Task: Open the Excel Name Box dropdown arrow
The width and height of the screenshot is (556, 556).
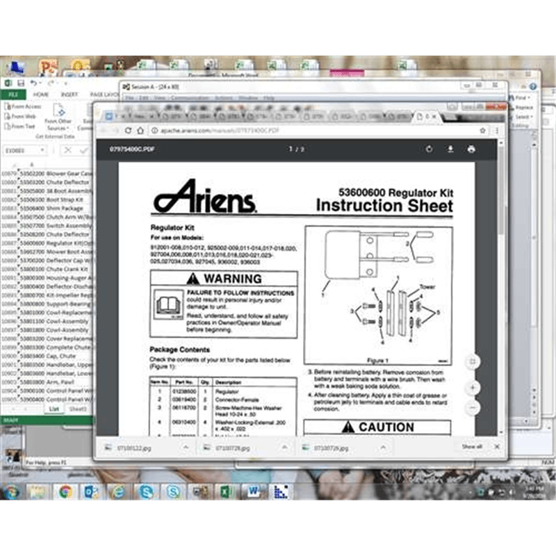Action: tap(42, 150)
